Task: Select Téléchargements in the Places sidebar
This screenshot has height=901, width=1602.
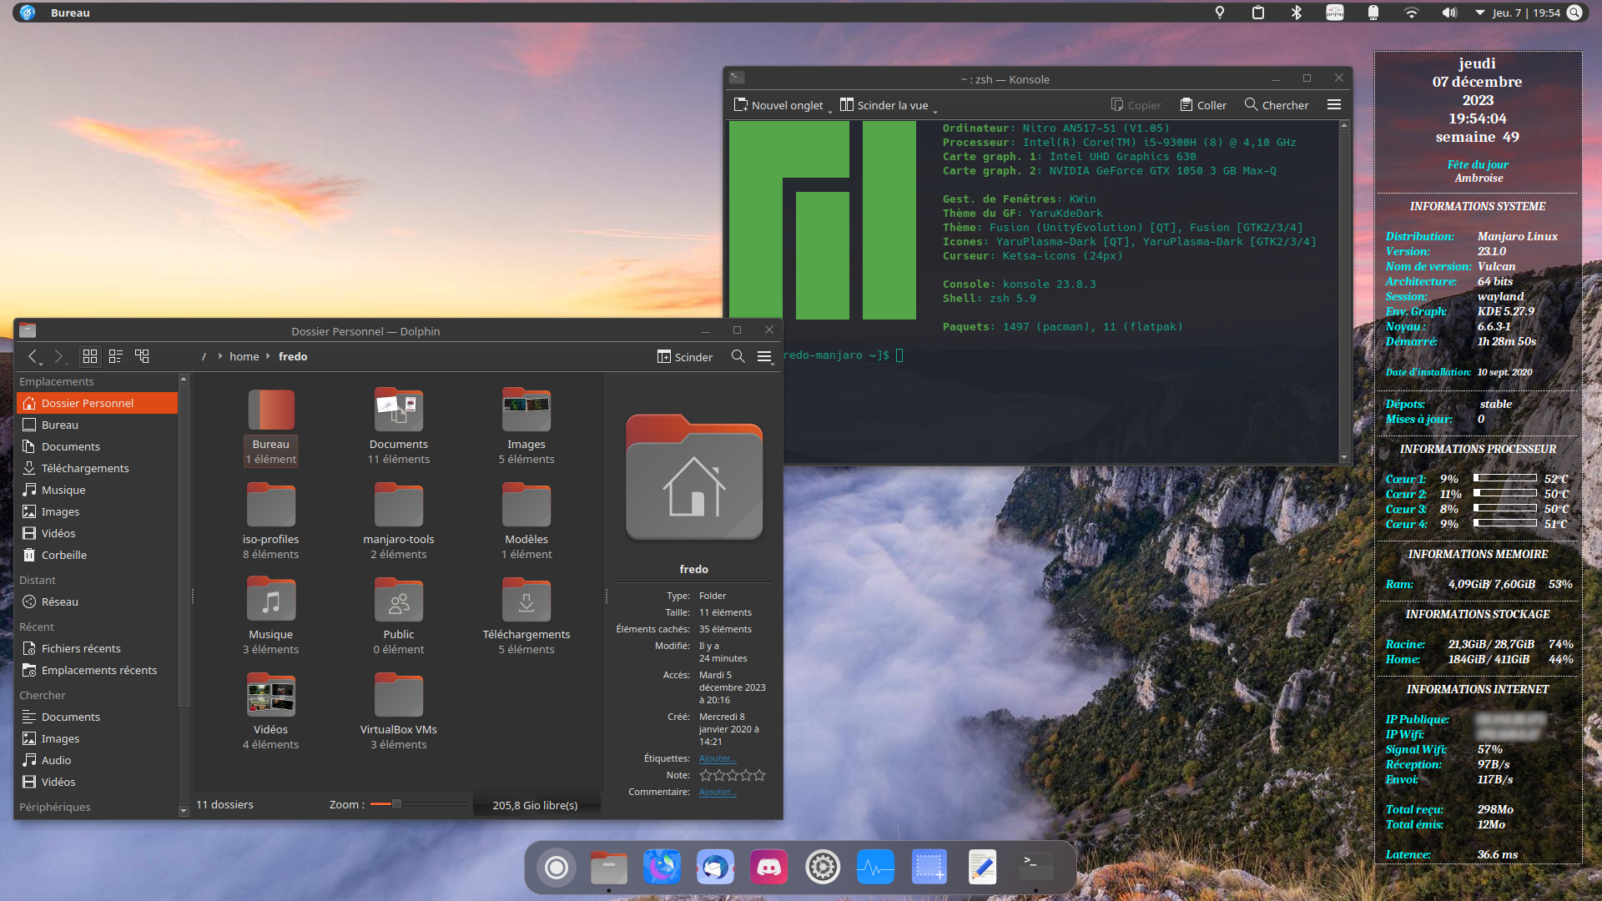Action: [84, 468]
